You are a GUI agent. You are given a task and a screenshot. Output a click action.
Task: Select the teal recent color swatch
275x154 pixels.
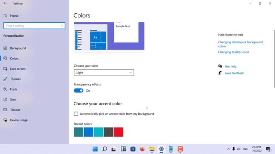click(79, 132)
